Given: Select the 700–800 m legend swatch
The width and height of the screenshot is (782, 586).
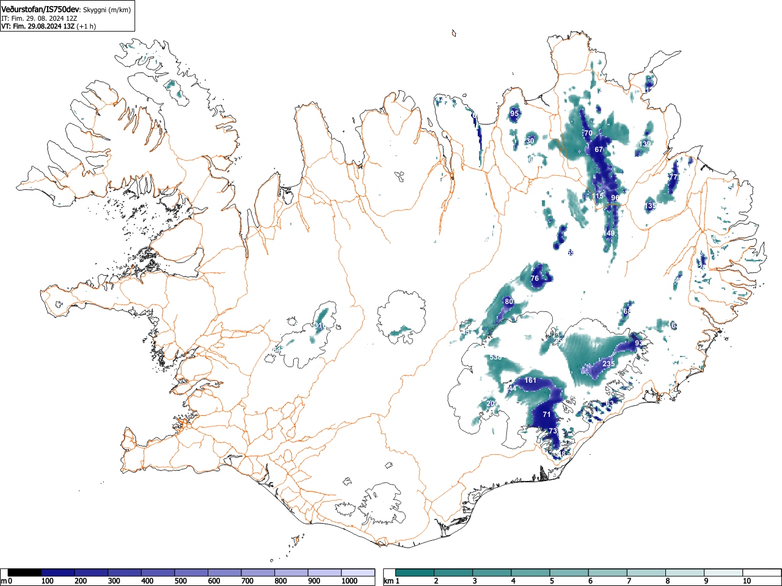Looking at the screenshot, I should [x=258, y=573].
